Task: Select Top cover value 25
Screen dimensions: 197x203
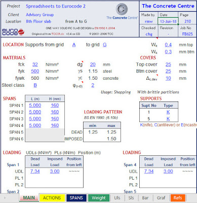Action: click(x=168, y=64)
